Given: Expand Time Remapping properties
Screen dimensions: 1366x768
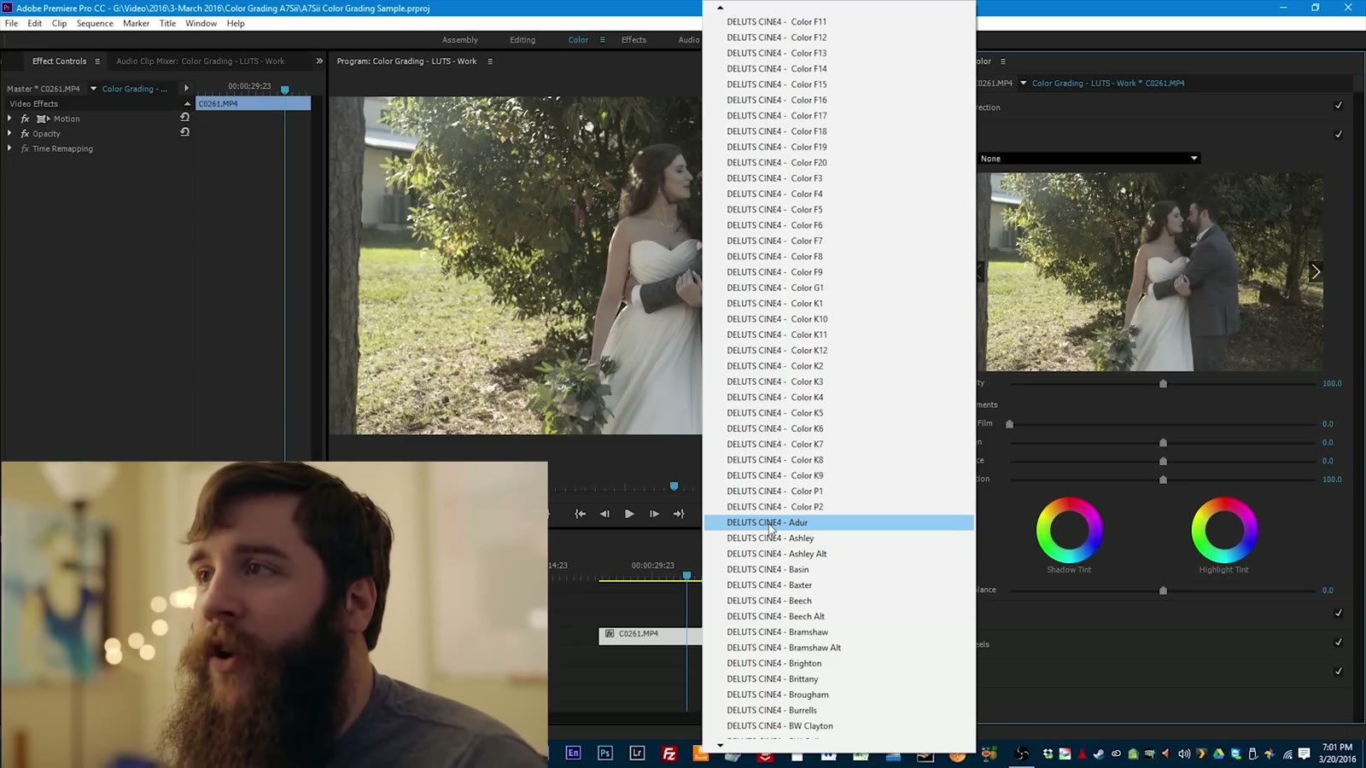Looking at the screenshot, I should pyautogui.click(x=9, y=148).
